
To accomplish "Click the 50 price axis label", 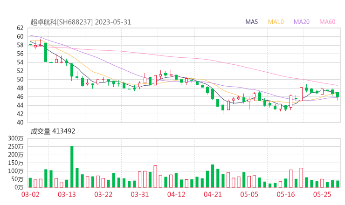I will click(20, 79).
